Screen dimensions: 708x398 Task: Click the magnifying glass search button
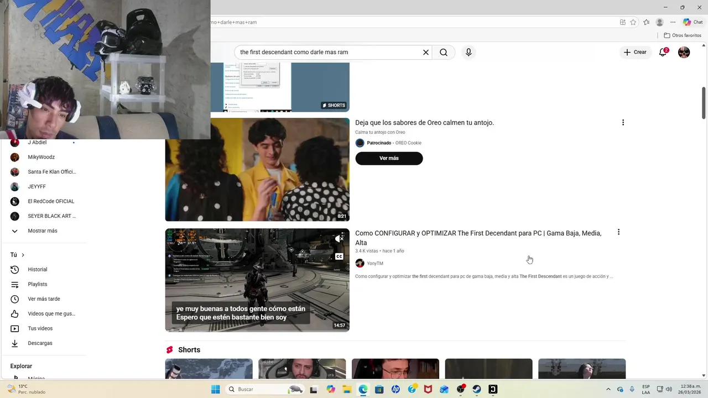(444, 52)
